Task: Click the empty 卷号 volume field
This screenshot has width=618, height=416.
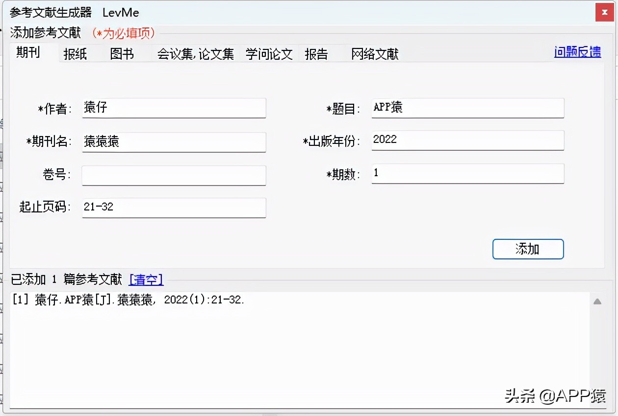Action: coord(174,174)
